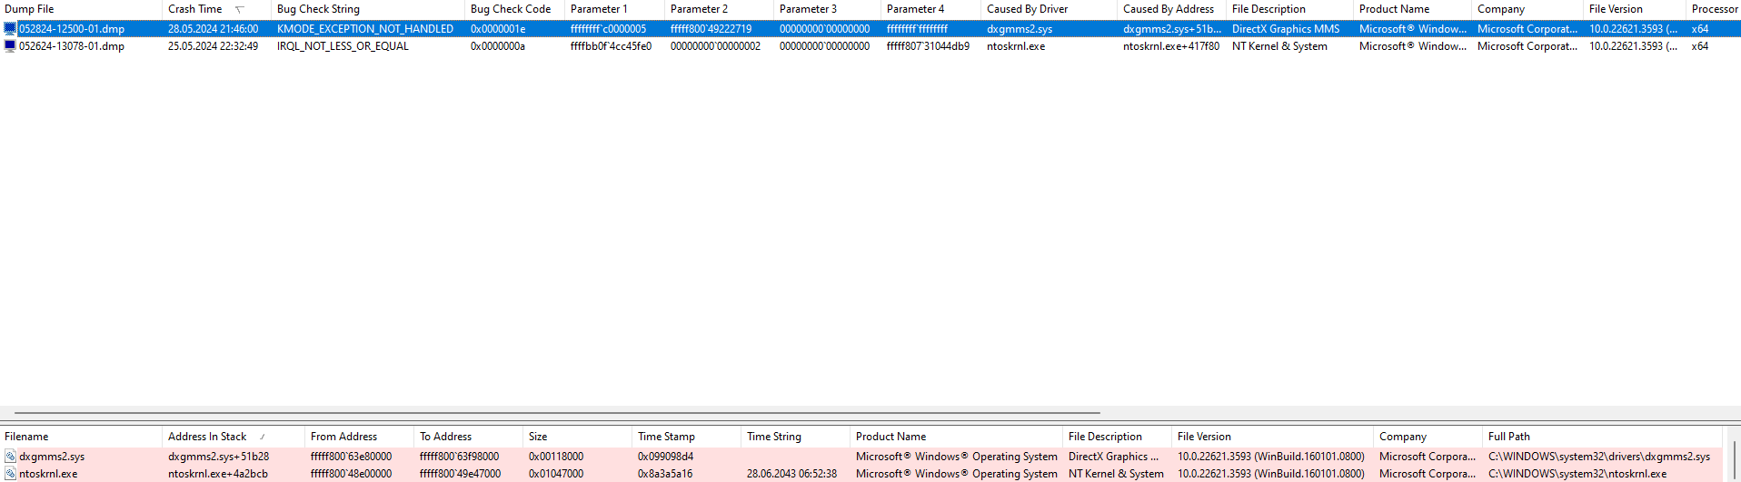Click NT Kernel & System in upper pane
1741x482 pixels.
tap(1279, 46)
